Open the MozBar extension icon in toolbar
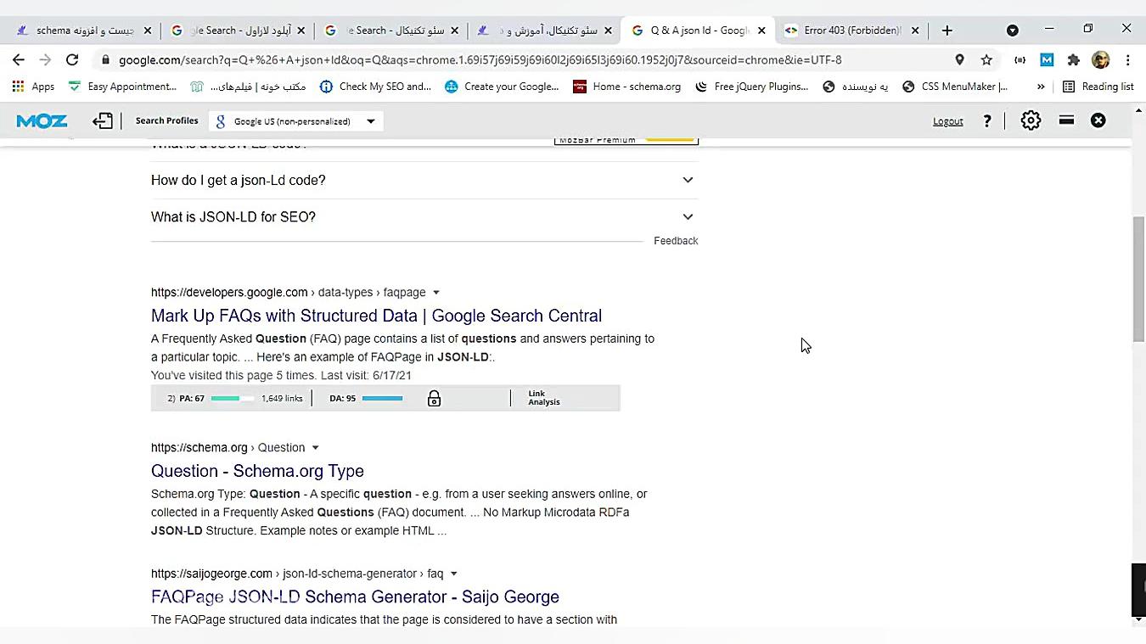 tap(1047, 60)
